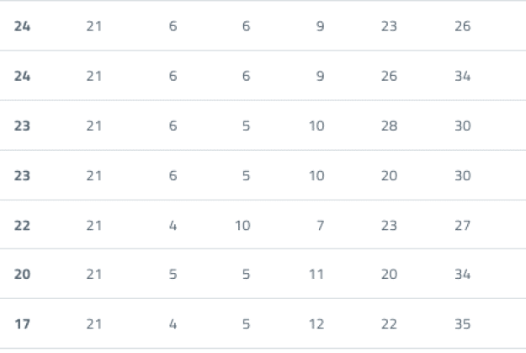Screen dimensions: 526x353
Task: Select the value 11 in the bold-20 row
Action: [x=316, y=275]
